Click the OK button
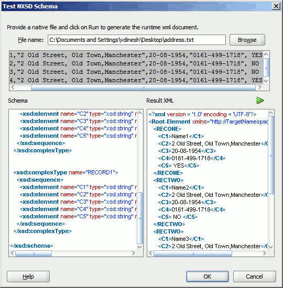Viewport: 283px width, 288px height. click(x=207, y=276)
